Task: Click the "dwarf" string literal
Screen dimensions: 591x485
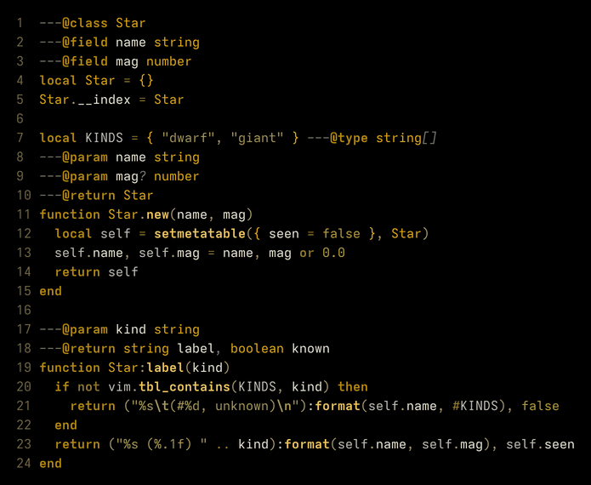Action: tap(189, 138)
